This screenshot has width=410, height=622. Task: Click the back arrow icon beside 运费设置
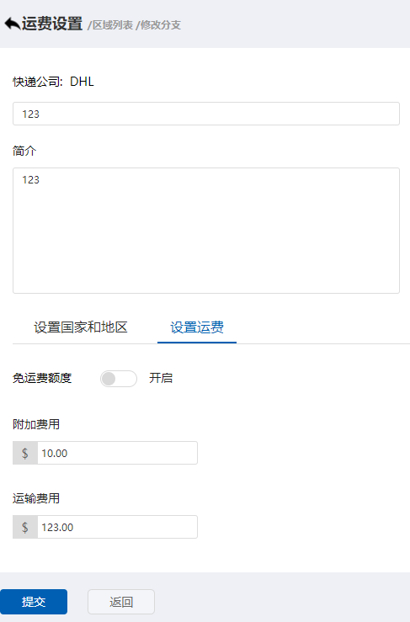pyautogui.click(x=13, y=24)
